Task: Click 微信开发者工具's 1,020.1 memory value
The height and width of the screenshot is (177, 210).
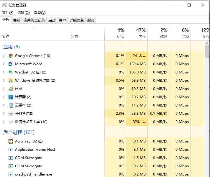Action: (x=138, y=122)
